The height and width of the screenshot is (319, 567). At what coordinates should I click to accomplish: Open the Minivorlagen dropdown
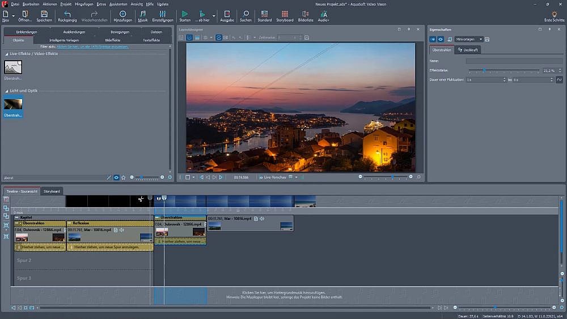tap(469, 39)
